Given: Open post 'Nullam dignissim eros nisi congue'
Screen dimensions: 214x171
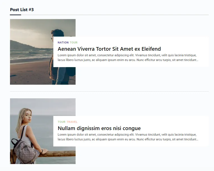Looking at the screenshot, I should pos(99,128).
